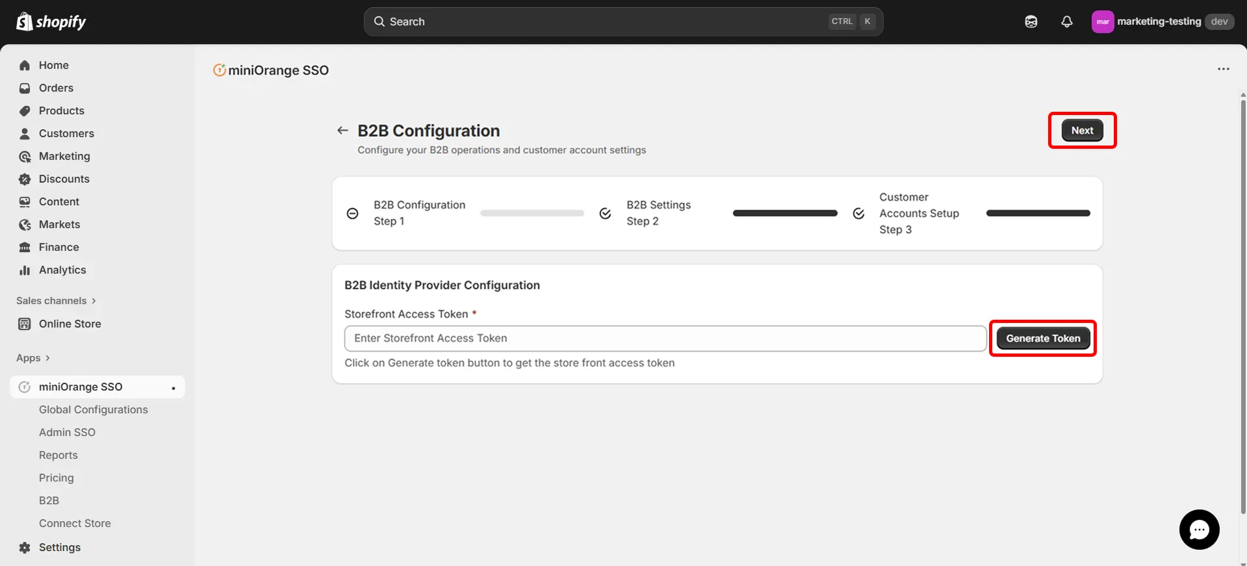Click the Discounts badge icon
The image size is (1247, 566).
click(x=25, y=179)
